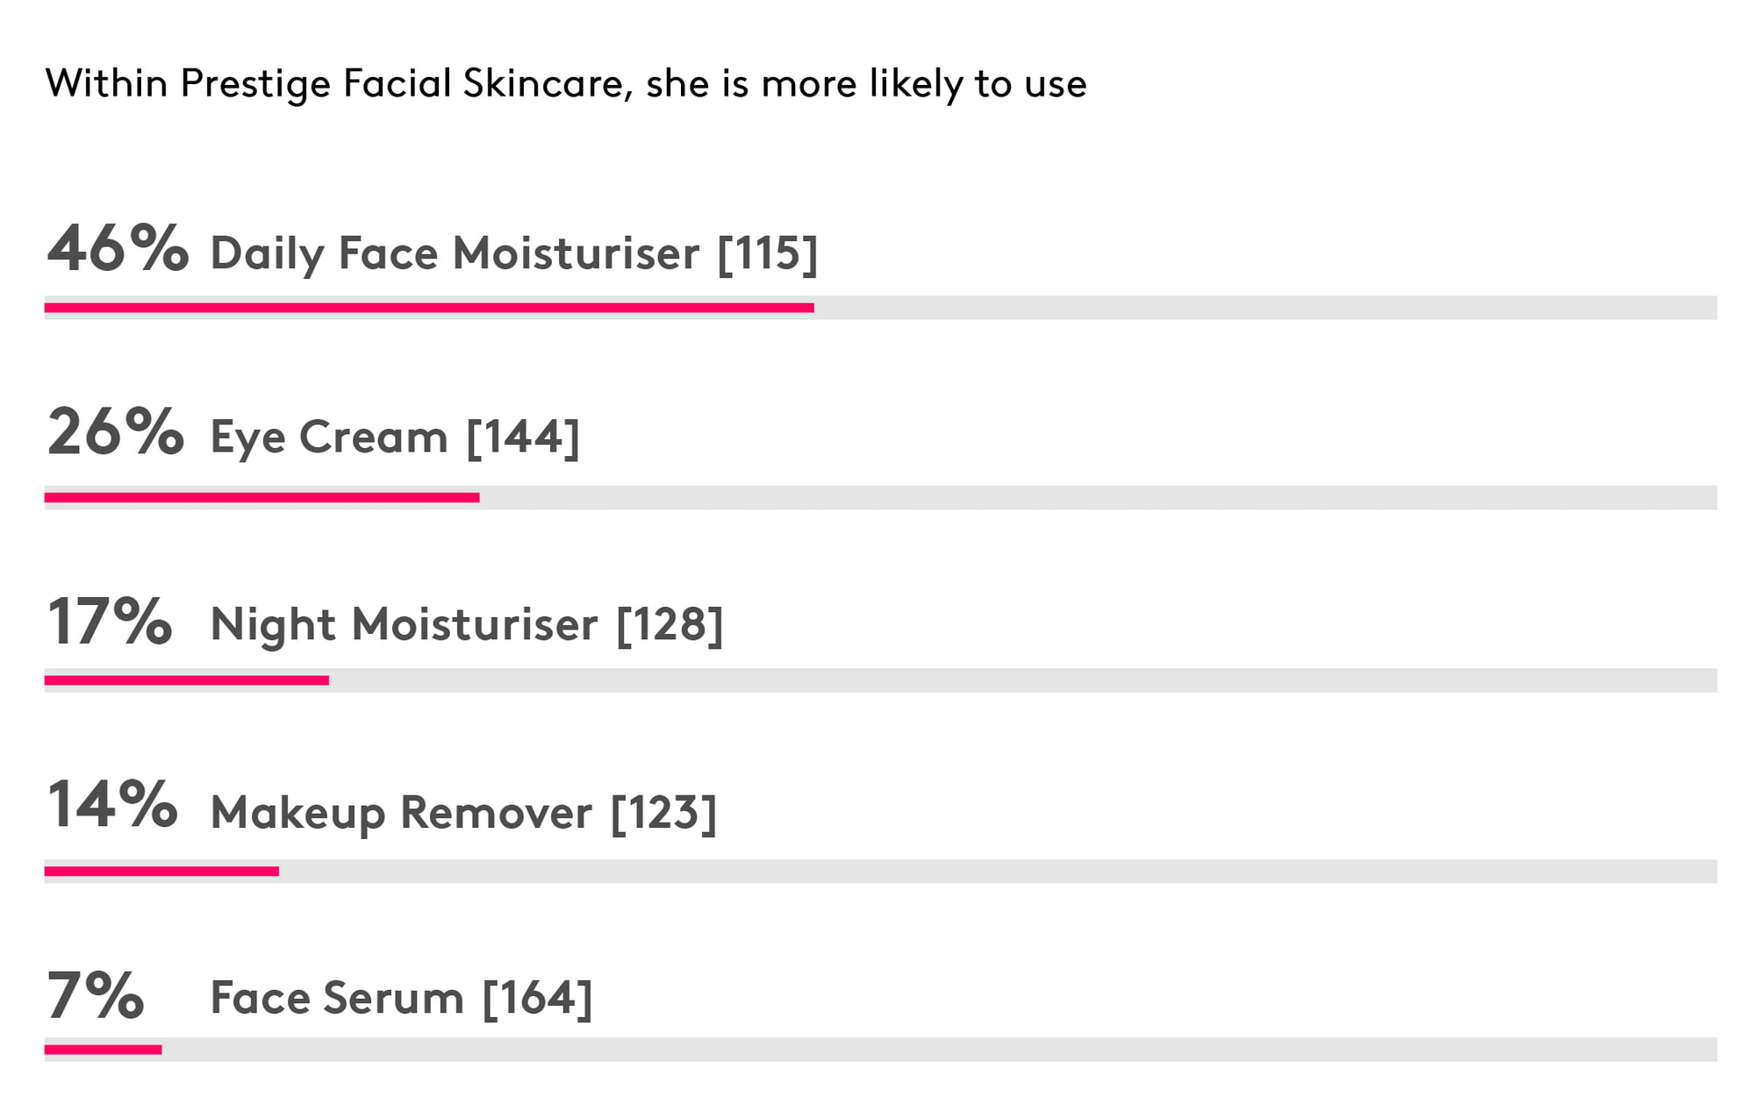Image resolution: width=1755 pixels, height=1118 pixels.
Task: Click the pink Daily Face Moisturiser bar
Action: (x=429, y=308)
